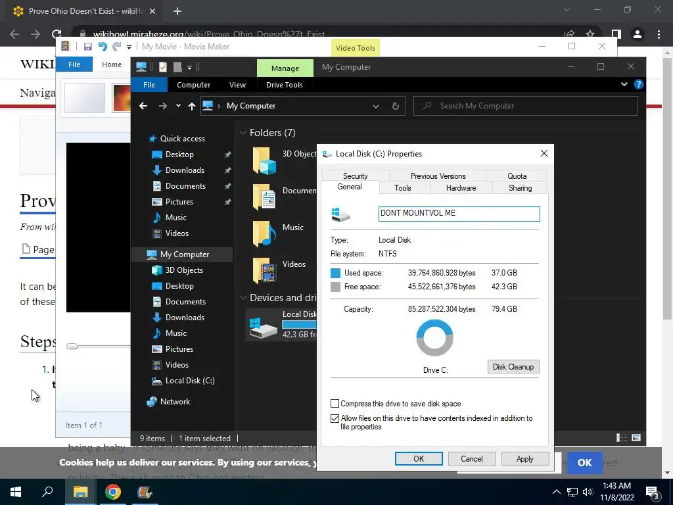Switch Explorer to details view icon
Image resolution: width=673 pixels, height=505 pixels.
[622, 437]
